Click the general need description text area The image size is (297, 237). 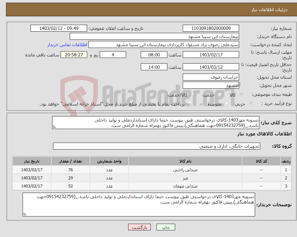[x=156, y=123]
